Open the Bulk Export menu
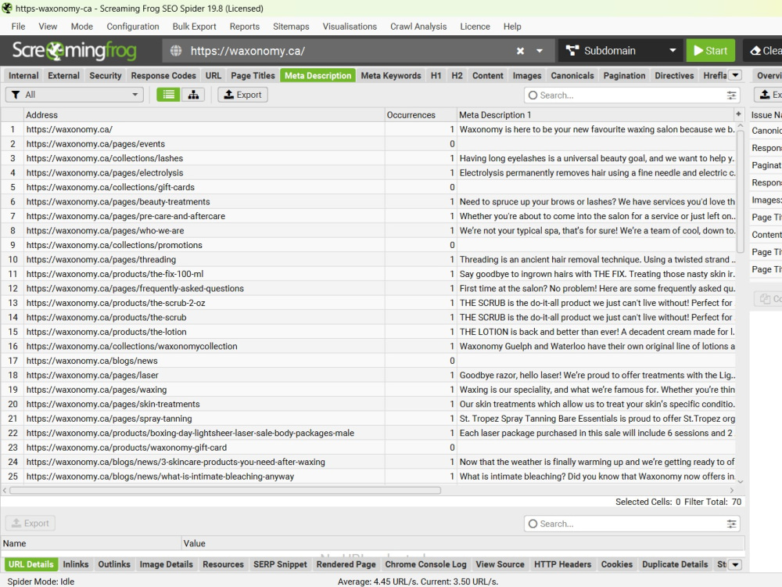Viewport: 782px width, 587px height. click(194, 27)
